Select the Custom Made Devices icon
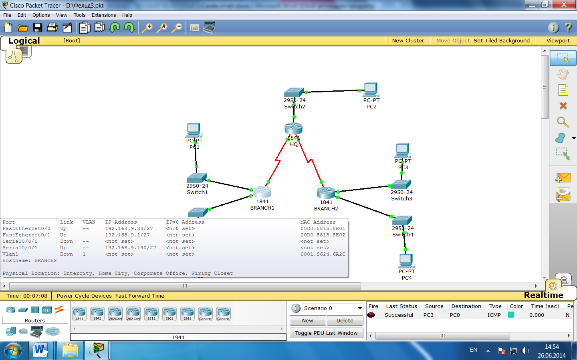The height and width of the screenshot is (360, 577). pos(36,331)
